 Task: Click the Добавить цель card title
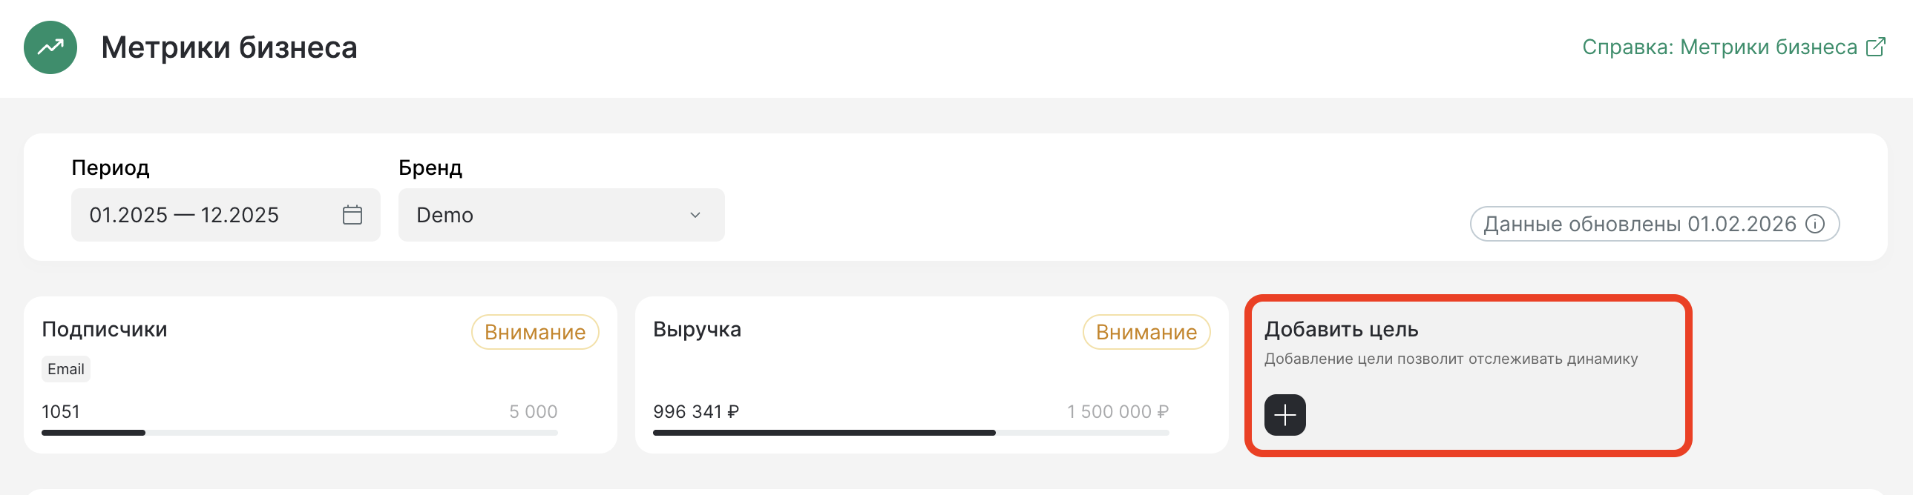click(1341, 330)
